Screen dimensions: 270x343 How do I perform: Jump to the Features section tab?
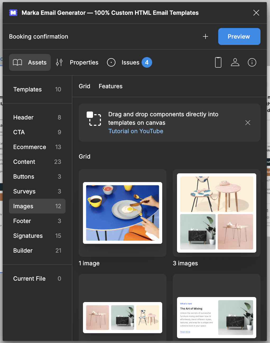pyautogui.click(x=111, y=86)
